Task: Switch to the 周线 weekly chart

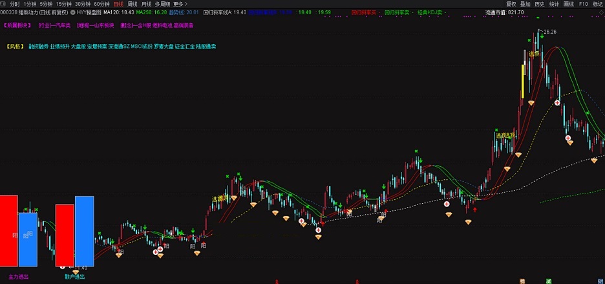Action: pos(133,5)
